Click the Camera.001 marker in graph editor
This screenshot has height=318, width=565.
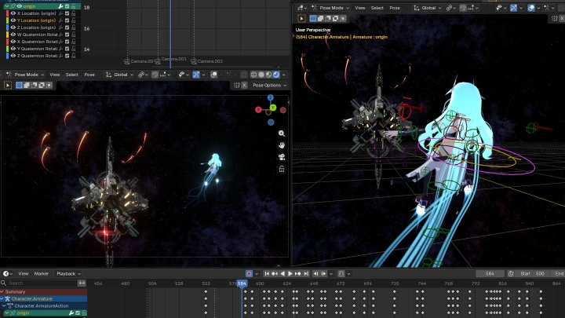170,59
